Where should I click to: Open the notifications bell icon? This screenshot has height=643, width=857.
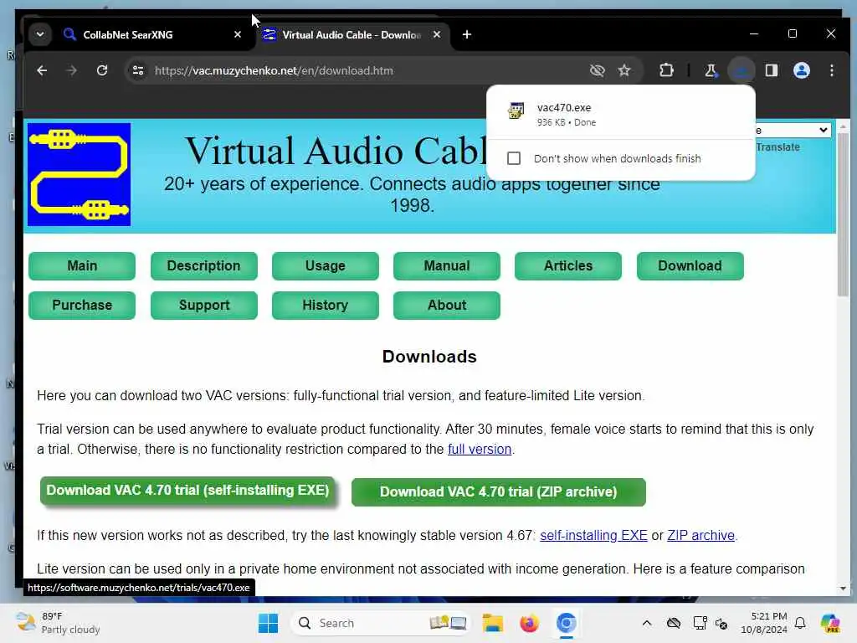(x=800, y=623)
